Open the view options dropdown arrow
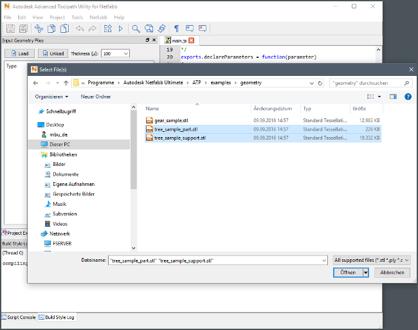The height and width of the screenshot is (330, 418). tap(379, 96)
